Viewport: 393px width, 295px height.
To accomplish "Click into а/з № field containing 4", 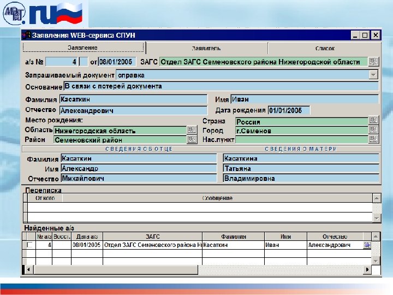I will click(x=61, y=62).
